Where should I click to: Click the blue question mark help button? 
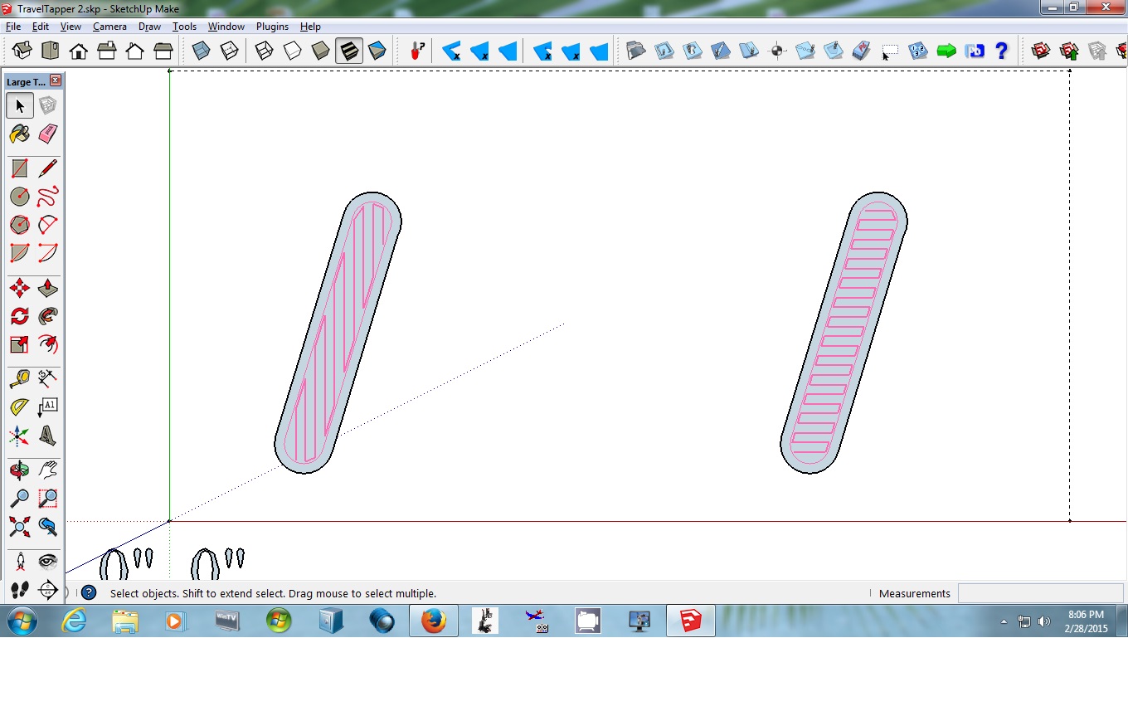[1001, 51]
